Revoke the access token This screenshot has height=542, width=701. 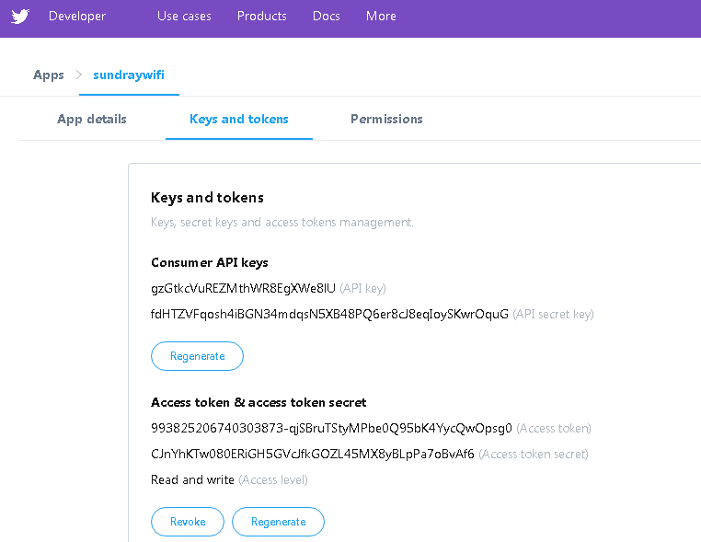(x=188, y=522)
